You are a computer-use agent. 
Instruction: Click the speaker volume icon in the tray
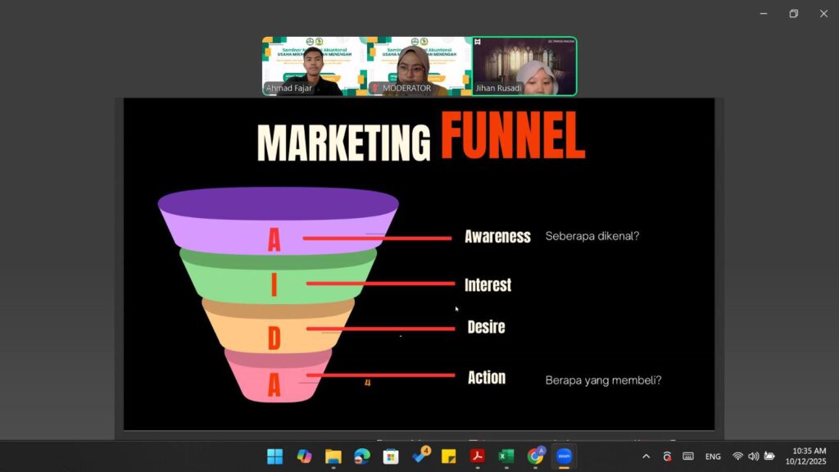tap(753, 456)
